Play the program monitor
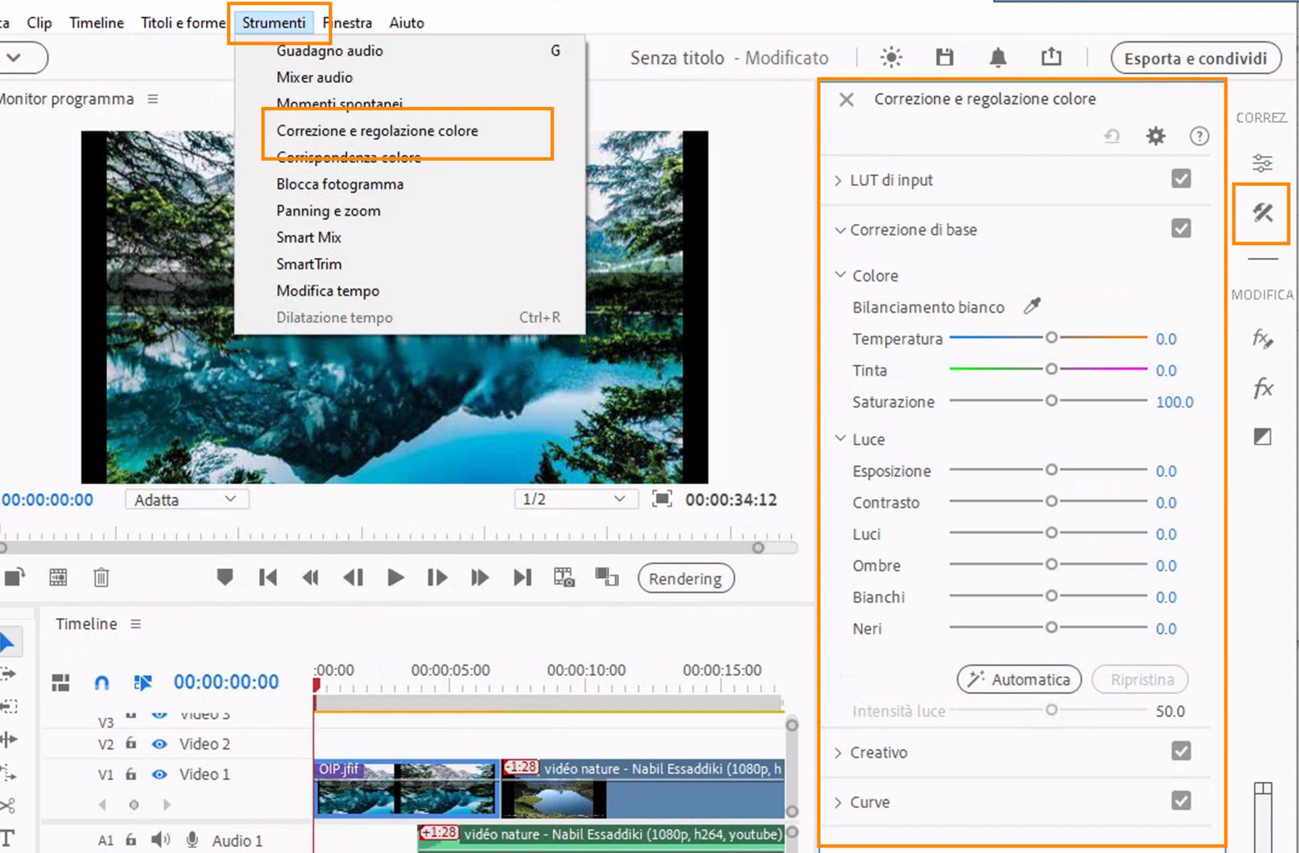 point(396,577)
